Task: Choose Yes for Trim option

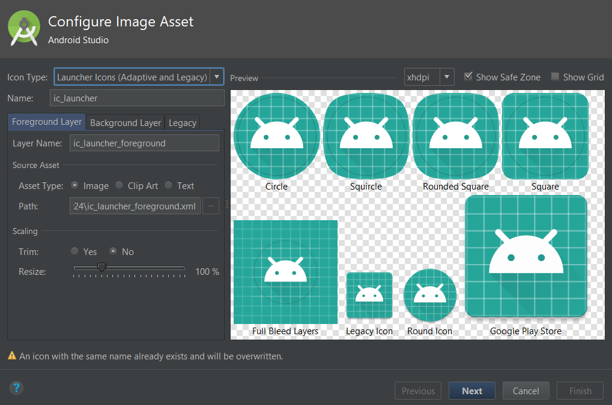Action: (75, 251)
